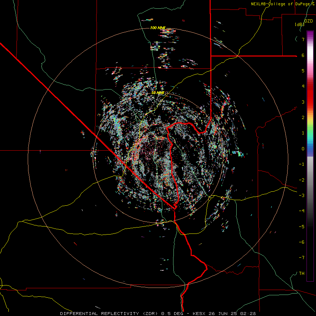The height and width of the screenshot is (316, 316).
Task: Click the 'DZD' product code label
Action: pos(309,21)
